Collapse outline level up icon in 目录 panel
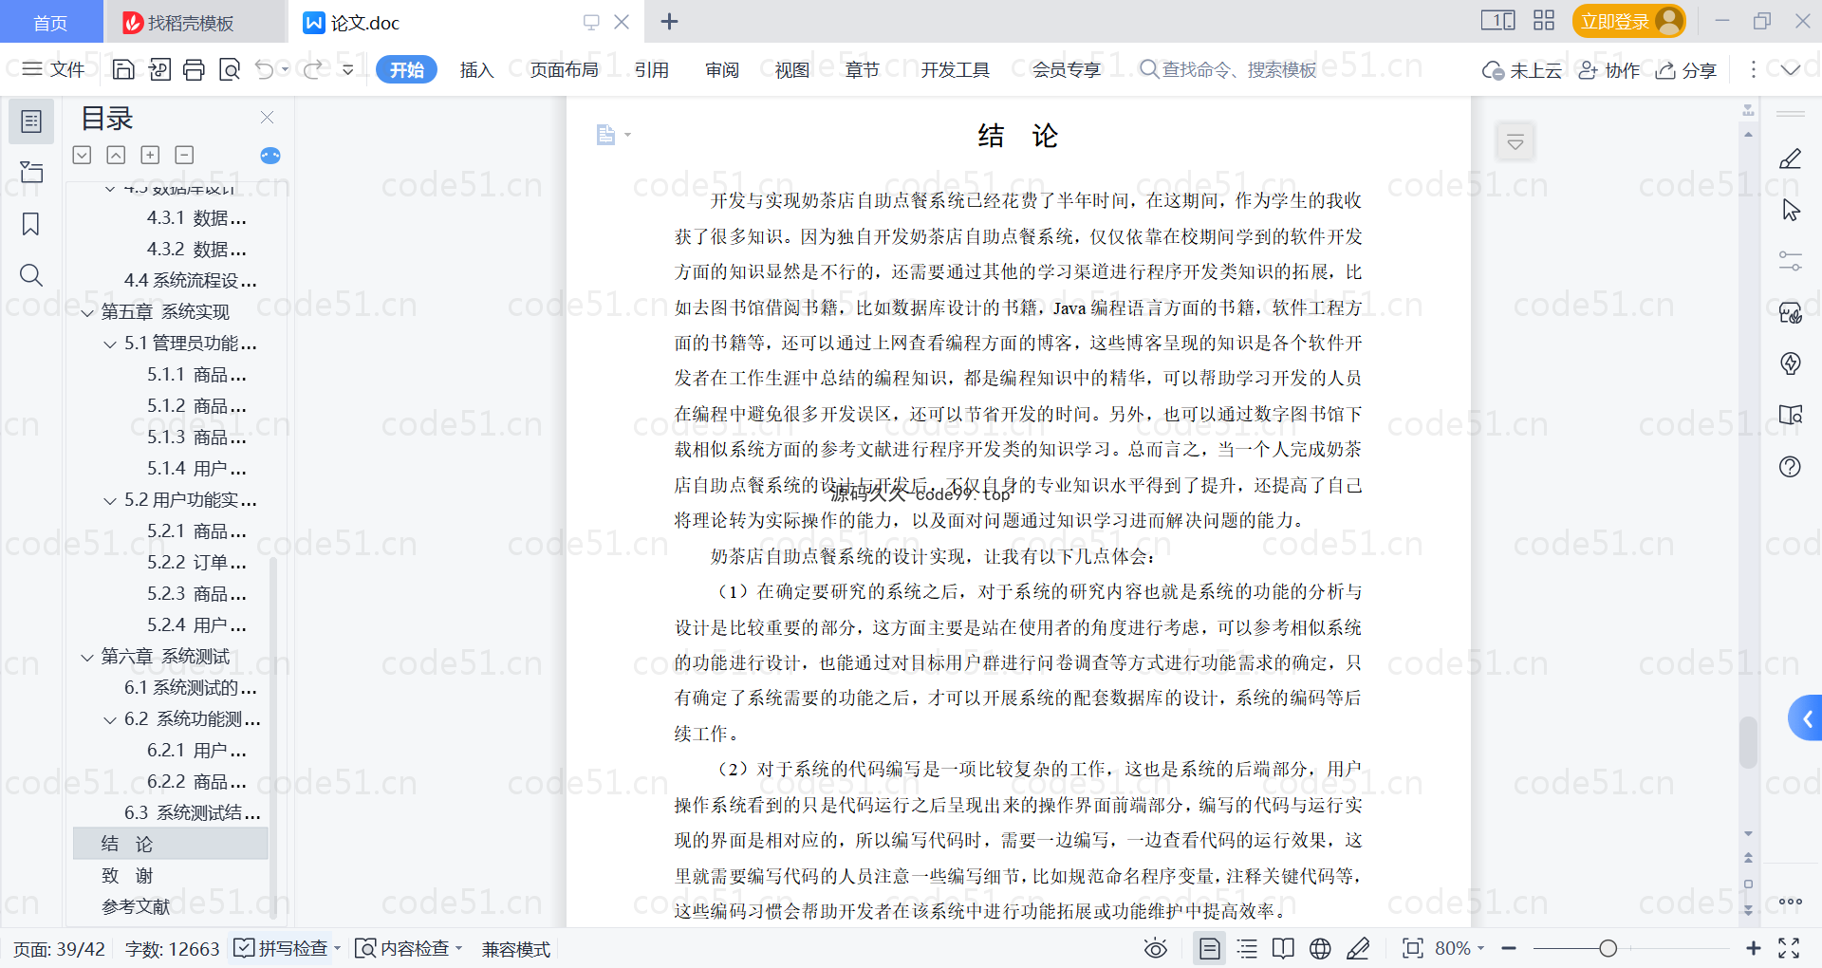The width and height of the screenshot is (1822, 968). (x=116, y=155)
